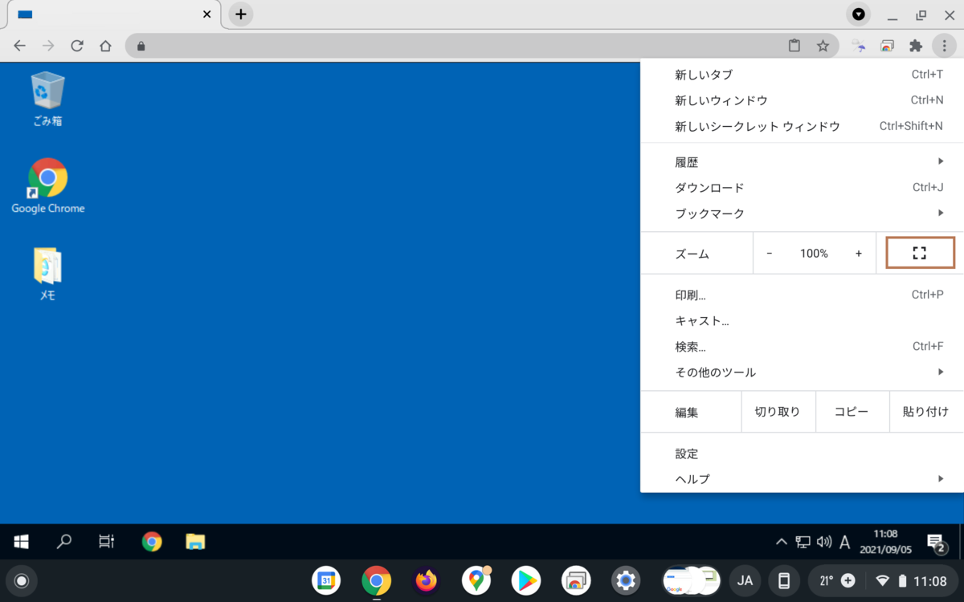This screenshot has height=602, width=964.
Task: Open Play Store from the shelf
Action: tap(526, 580)
